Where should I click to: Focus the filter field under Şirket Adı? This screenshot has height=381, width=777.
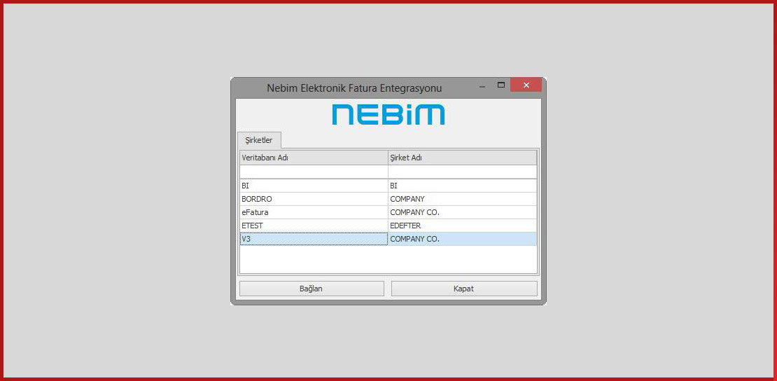[462, 172]
